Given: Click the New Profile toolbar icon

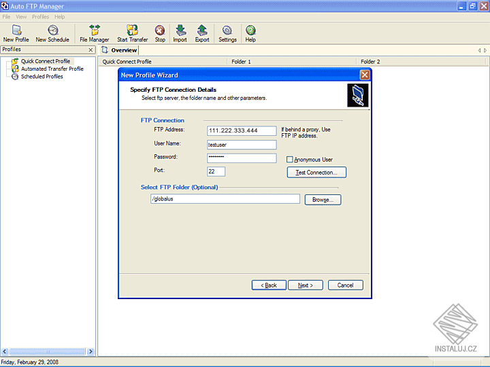Looking at the screenshot, I should point(16,30).
